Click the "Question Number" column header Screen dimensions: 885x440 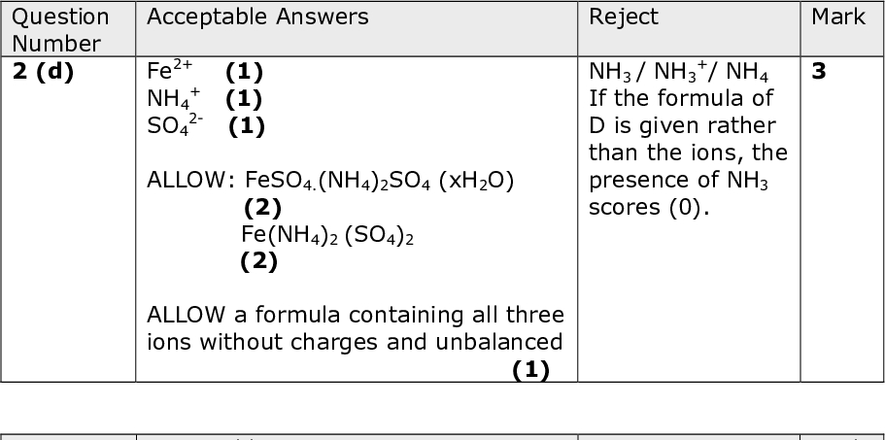point(60,29)
